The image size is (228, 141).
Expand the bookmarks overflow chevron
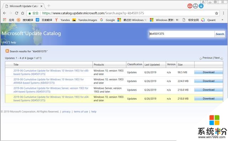[222, 20]
